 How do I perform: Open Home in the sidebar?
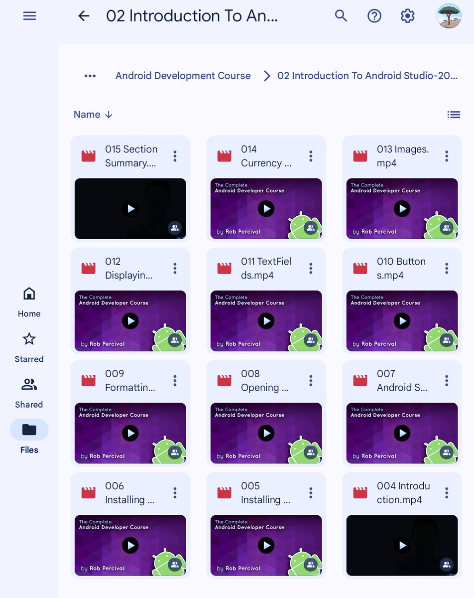(x=29, y=302)
